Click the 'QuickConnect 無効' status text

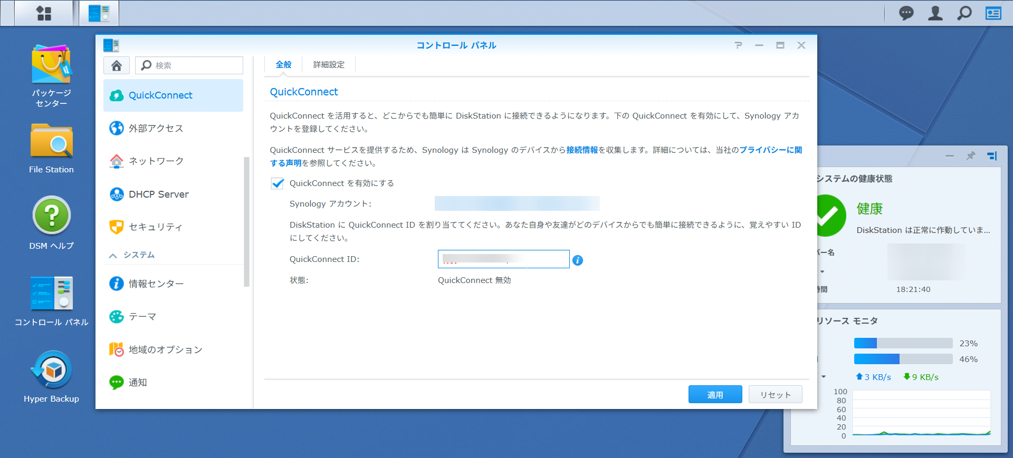[474, 280]
